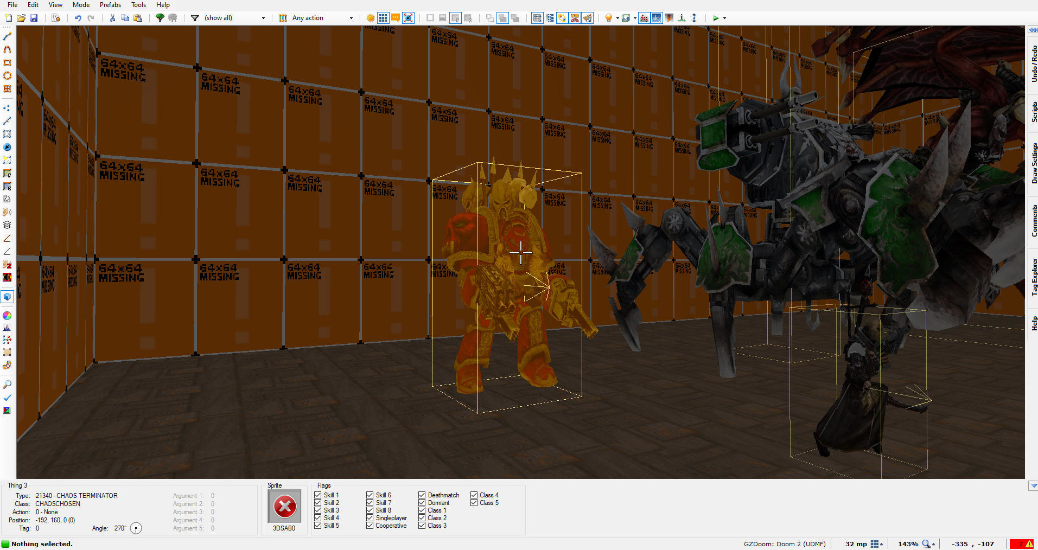Screen dimensions: 1038x550
Task: Toggle the vertical arrows gravity icon
Action: coord(694,18)
